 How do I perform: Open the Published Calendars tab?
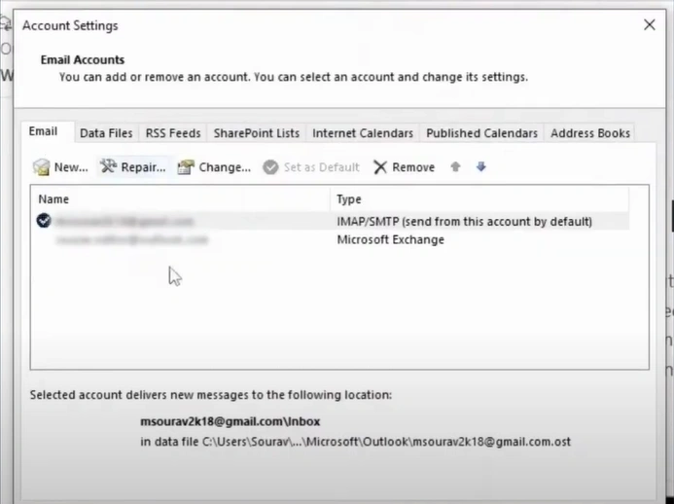click(481, 133)
